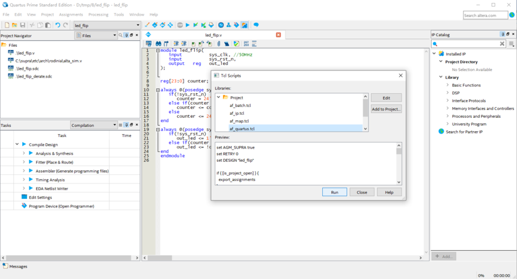Click the Start Compilation play icon
The width and height of the screenshot is (517, 279).
click(x=188, y=25)
